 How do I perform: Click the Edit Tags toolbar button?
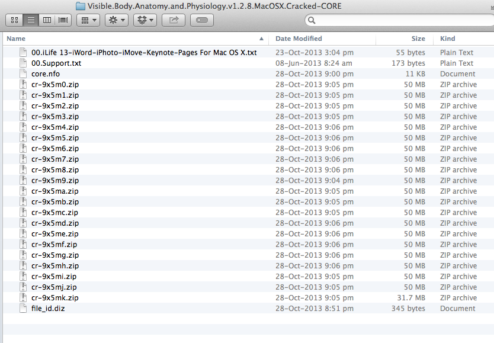point(201,21)
